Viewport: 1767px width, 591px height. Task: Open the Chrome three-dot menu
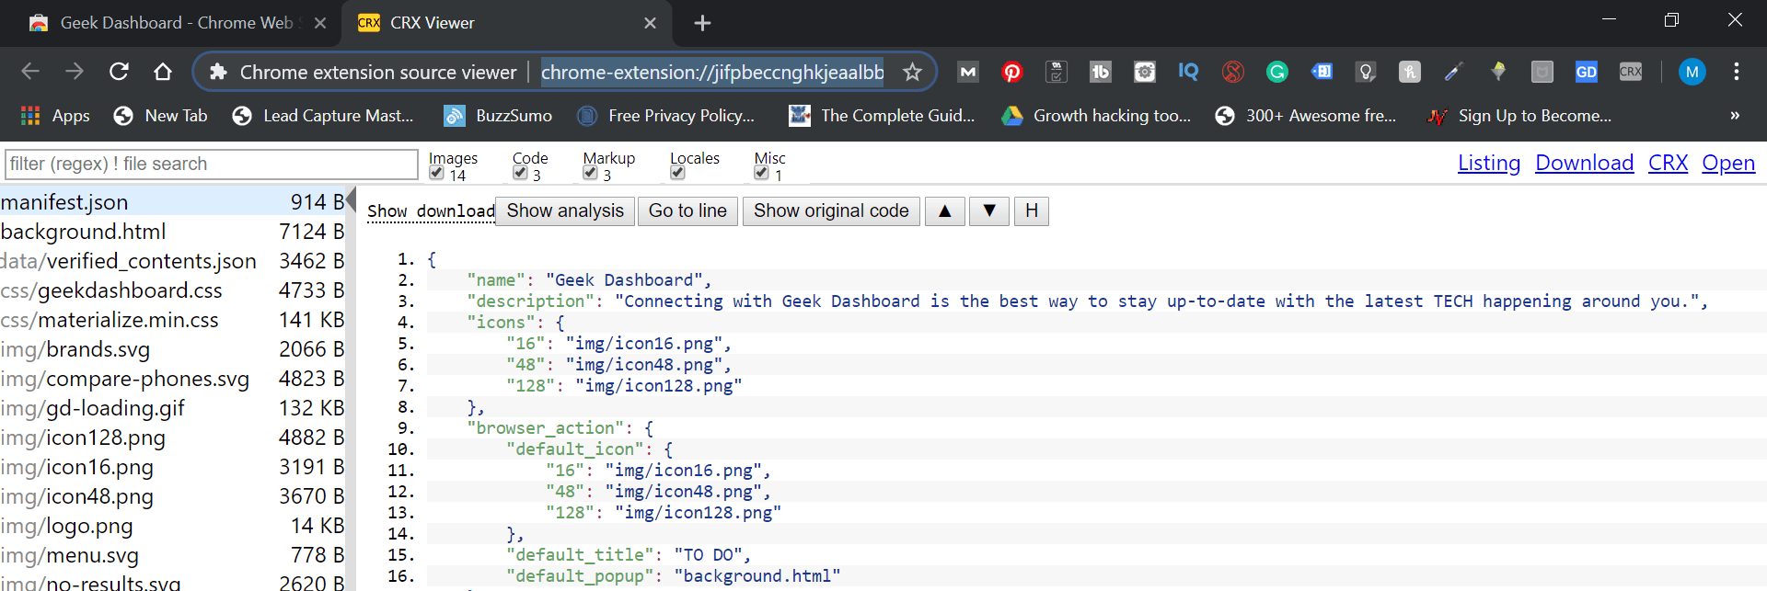click(x=1736, y=72)
